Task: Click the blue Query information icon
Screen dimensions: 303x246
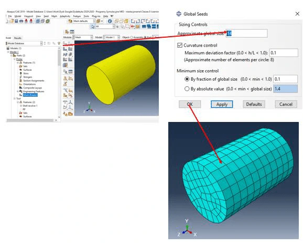Action: pyautogui.click(x=110, y=21)
